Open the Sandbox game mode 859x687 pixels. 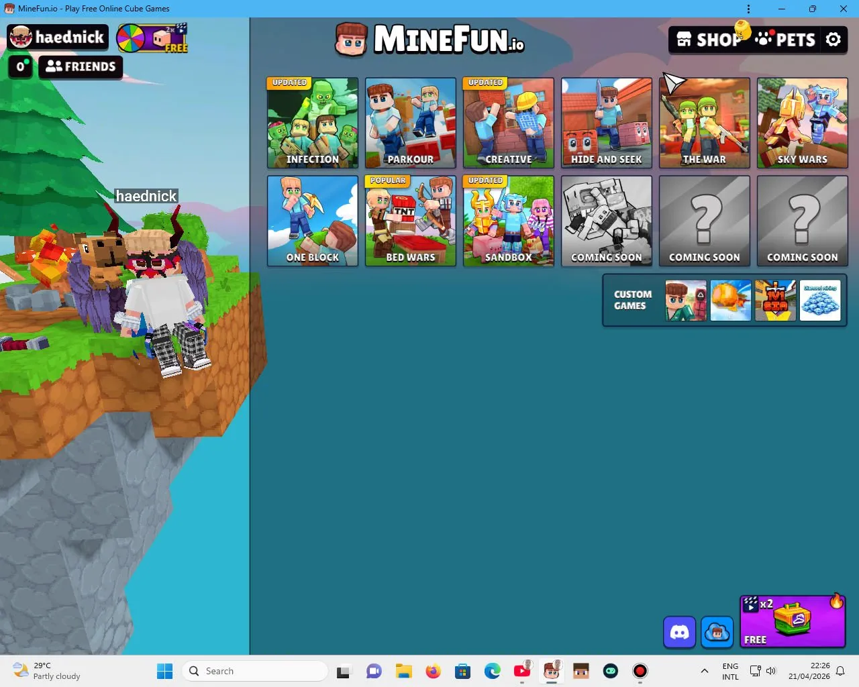[509, 221]
